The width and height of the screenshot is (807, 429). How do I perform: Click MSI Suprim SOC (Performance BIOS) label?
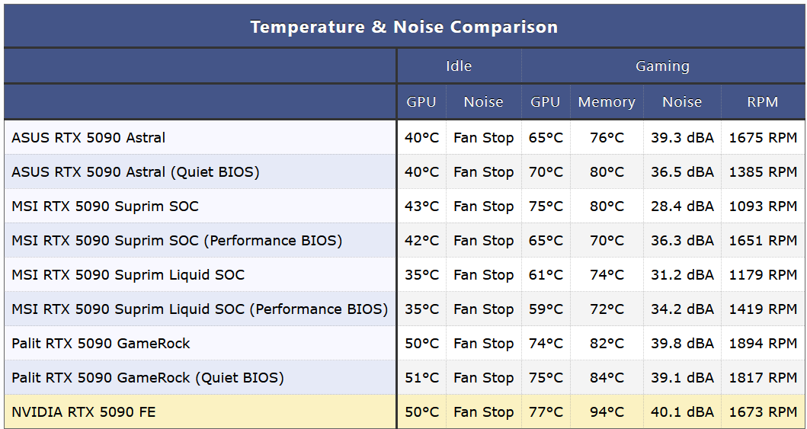[x=177, y=241]
